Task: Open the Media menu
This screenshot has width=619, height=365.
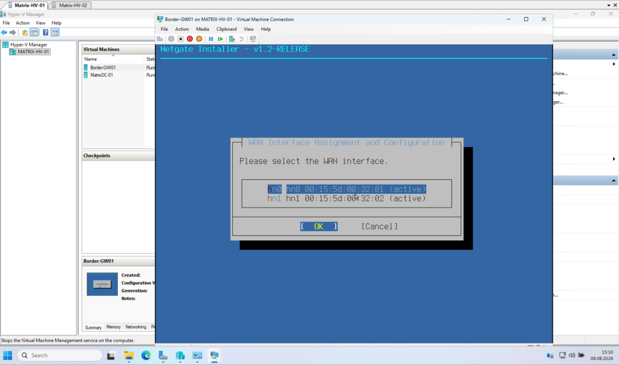Action: click(203, 29)
